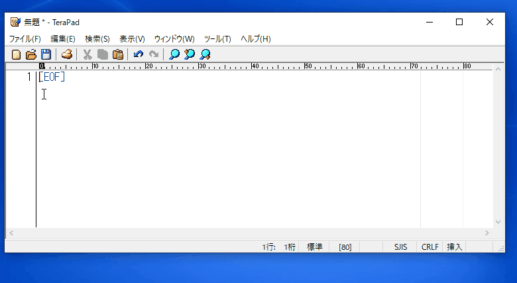Click the [80] column width status entry
Image resolution: width=517 pixels, height=283 pixels.
point(345,247)
